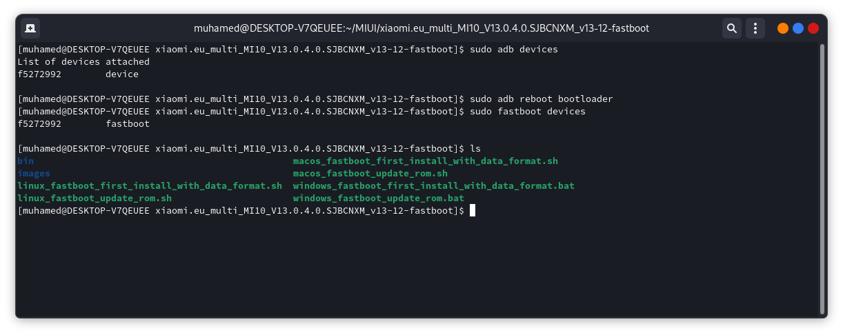
Task: Click the blue maximize window button
Action: [x=798, y=28]
